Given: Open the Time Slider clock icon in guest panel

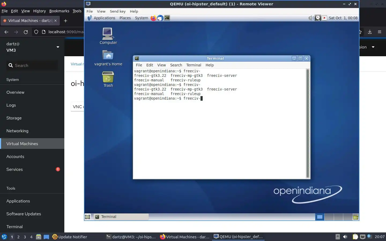Looking at the screenshot, I should (x=318, y=18).
